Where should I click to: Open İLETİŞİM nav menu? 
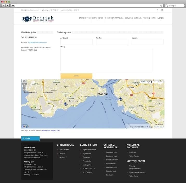(161, 18)
